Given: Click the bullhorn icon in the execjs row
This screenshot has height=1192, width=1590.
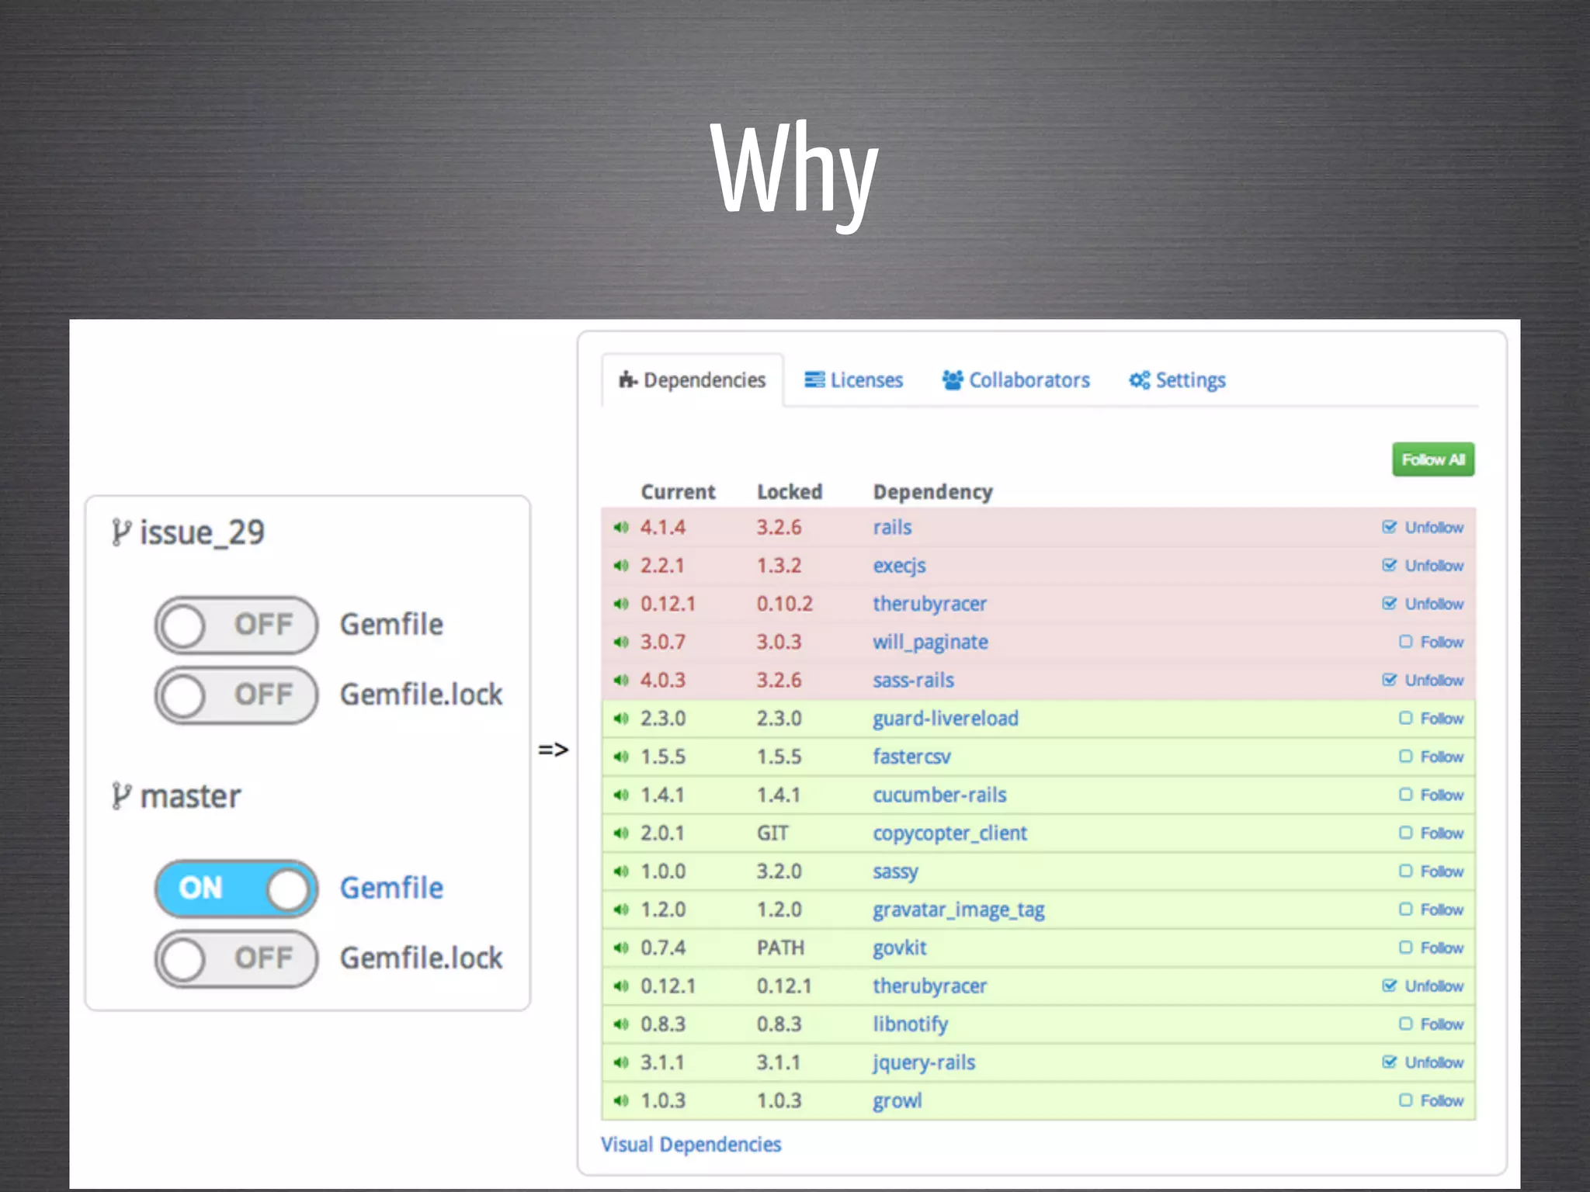Looking at the screenshot, I should [x=620, y=566].
